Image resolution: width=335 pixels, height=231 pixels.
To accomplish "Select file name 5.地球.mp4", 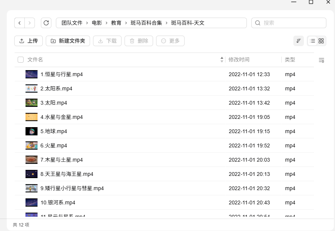I will coord(54,131).
